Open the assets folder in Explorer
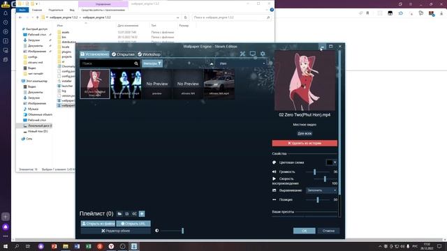 coord(66,33)
